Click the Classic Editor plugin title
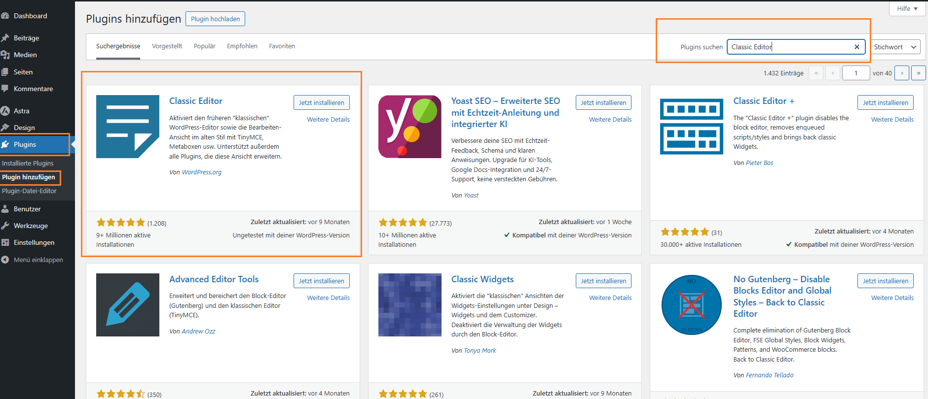Screen dimensions: 928x399 coord(196,100)
